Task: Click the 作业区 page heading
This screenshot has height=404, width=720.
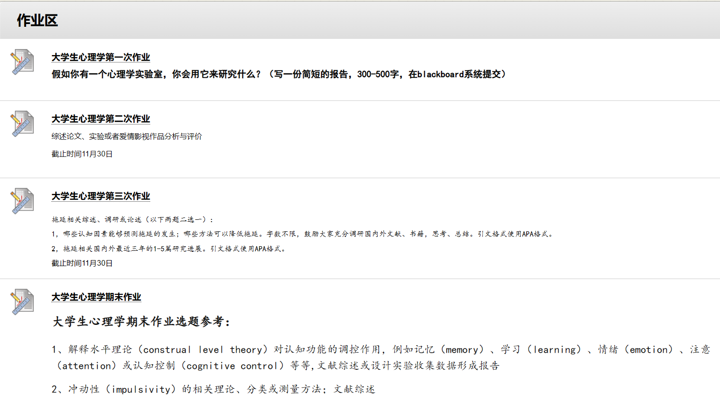Action: point(37,20)
